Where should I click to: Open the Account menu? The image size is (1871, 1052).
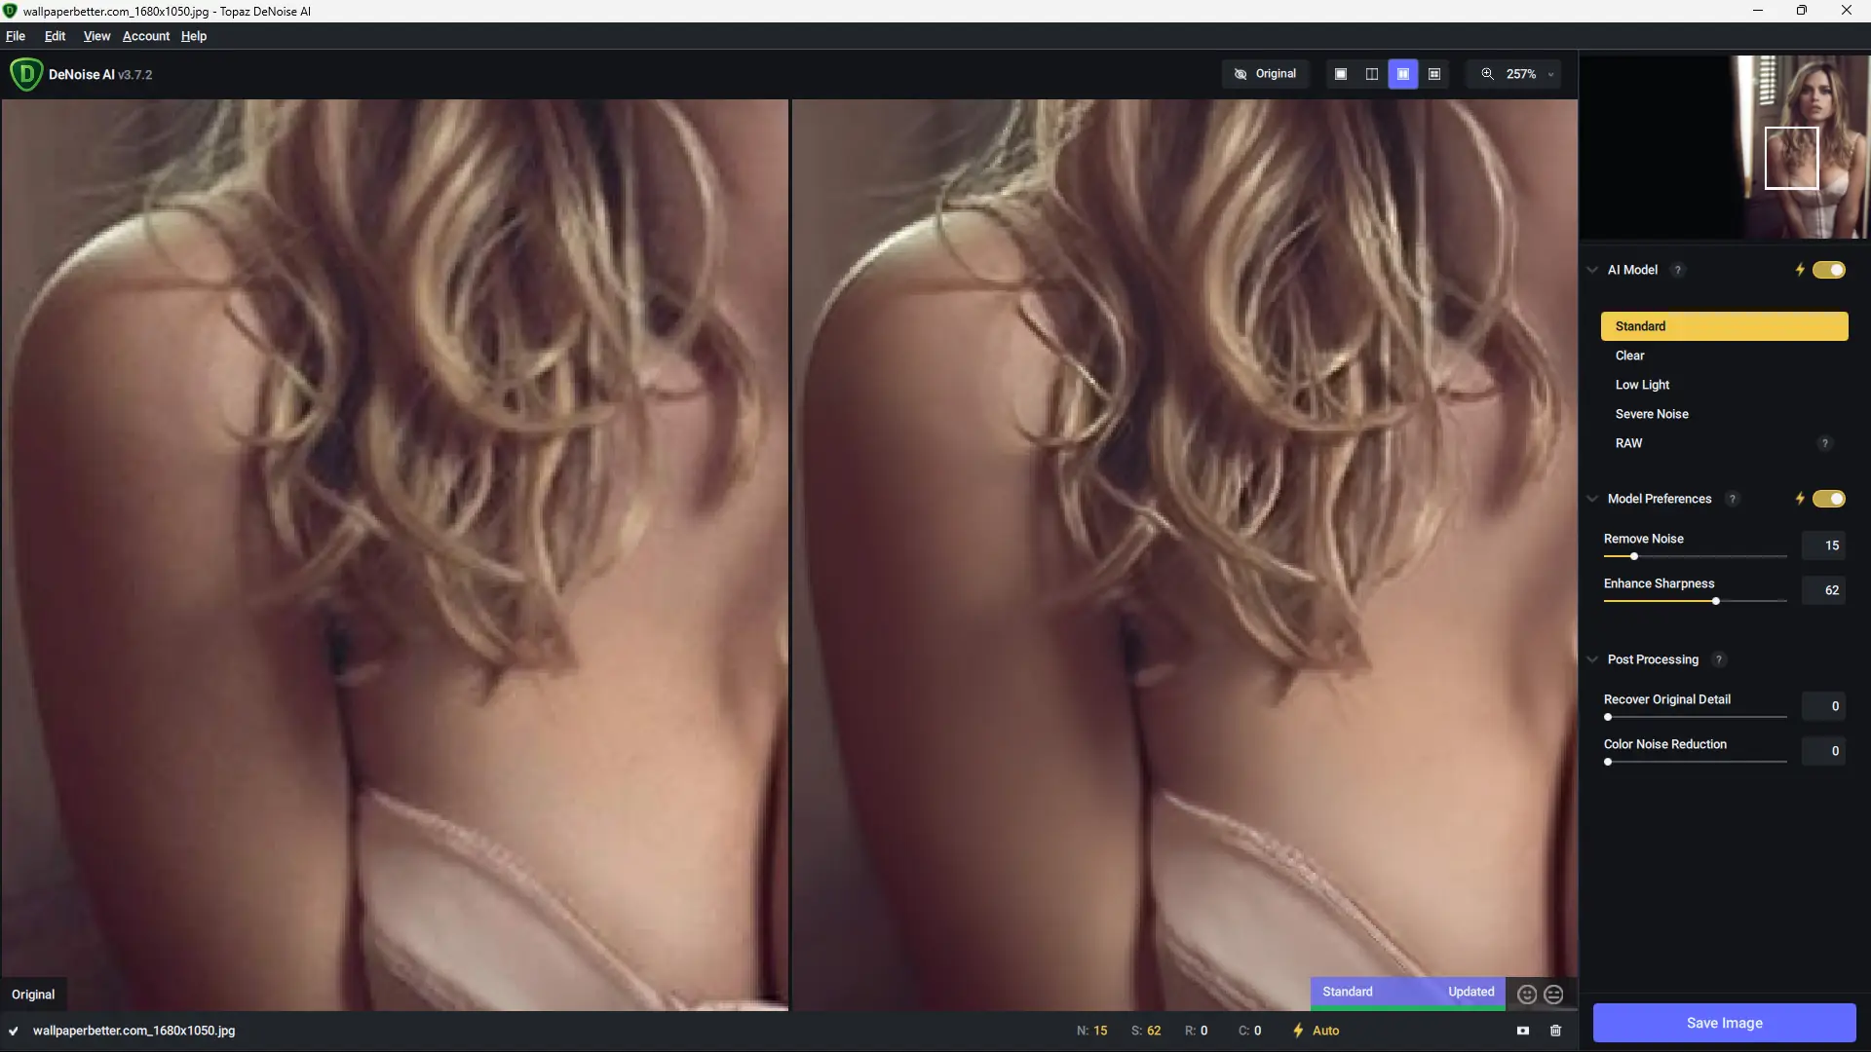[x=146, y=36]
